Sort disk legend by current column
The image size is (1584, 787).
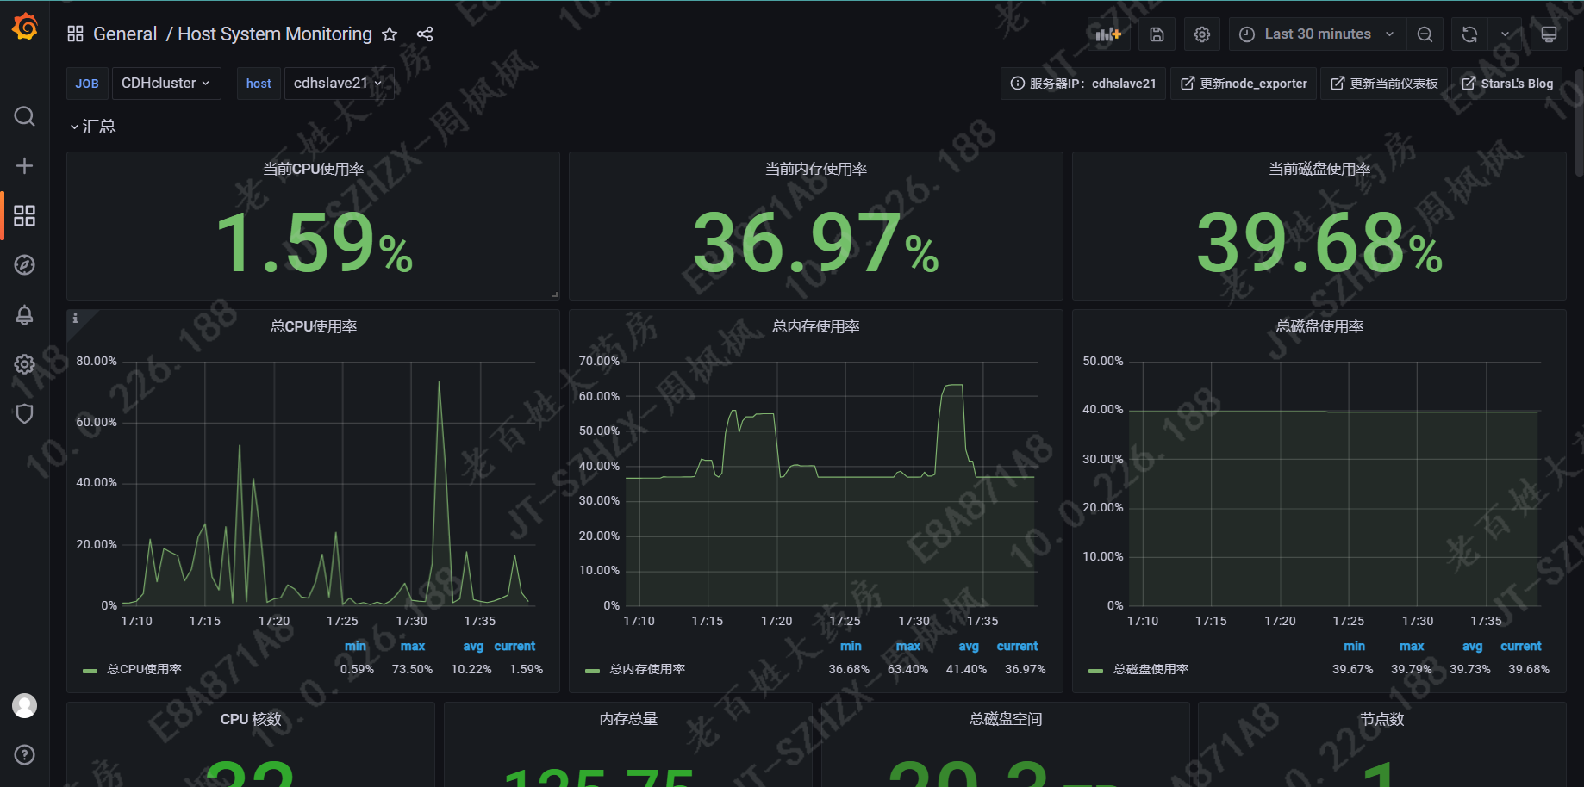coord(1521,646)
